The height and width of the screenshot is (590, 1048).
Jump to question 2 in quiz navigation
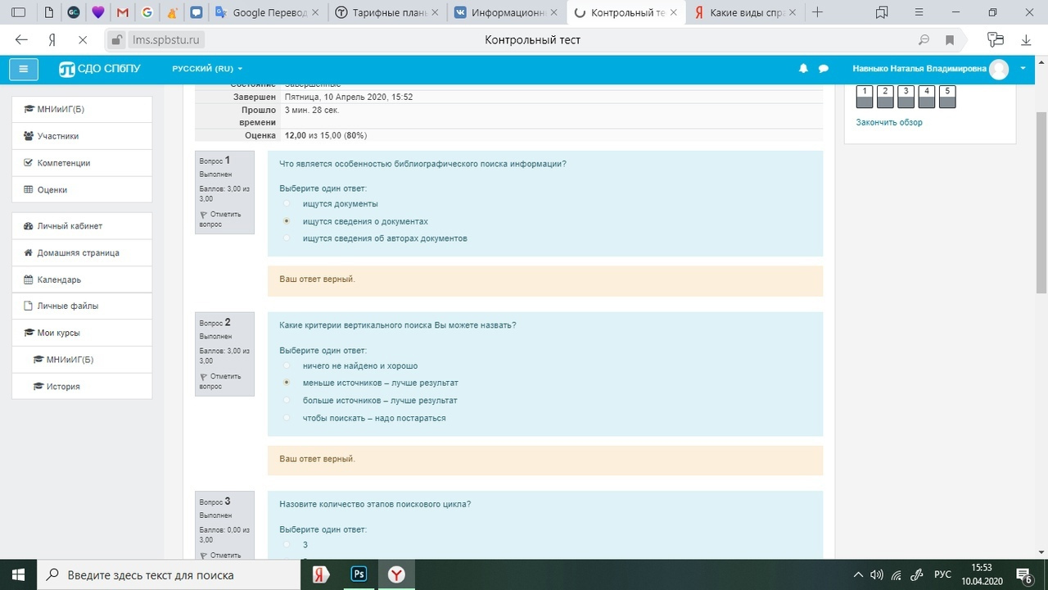(x=885, y=97)
